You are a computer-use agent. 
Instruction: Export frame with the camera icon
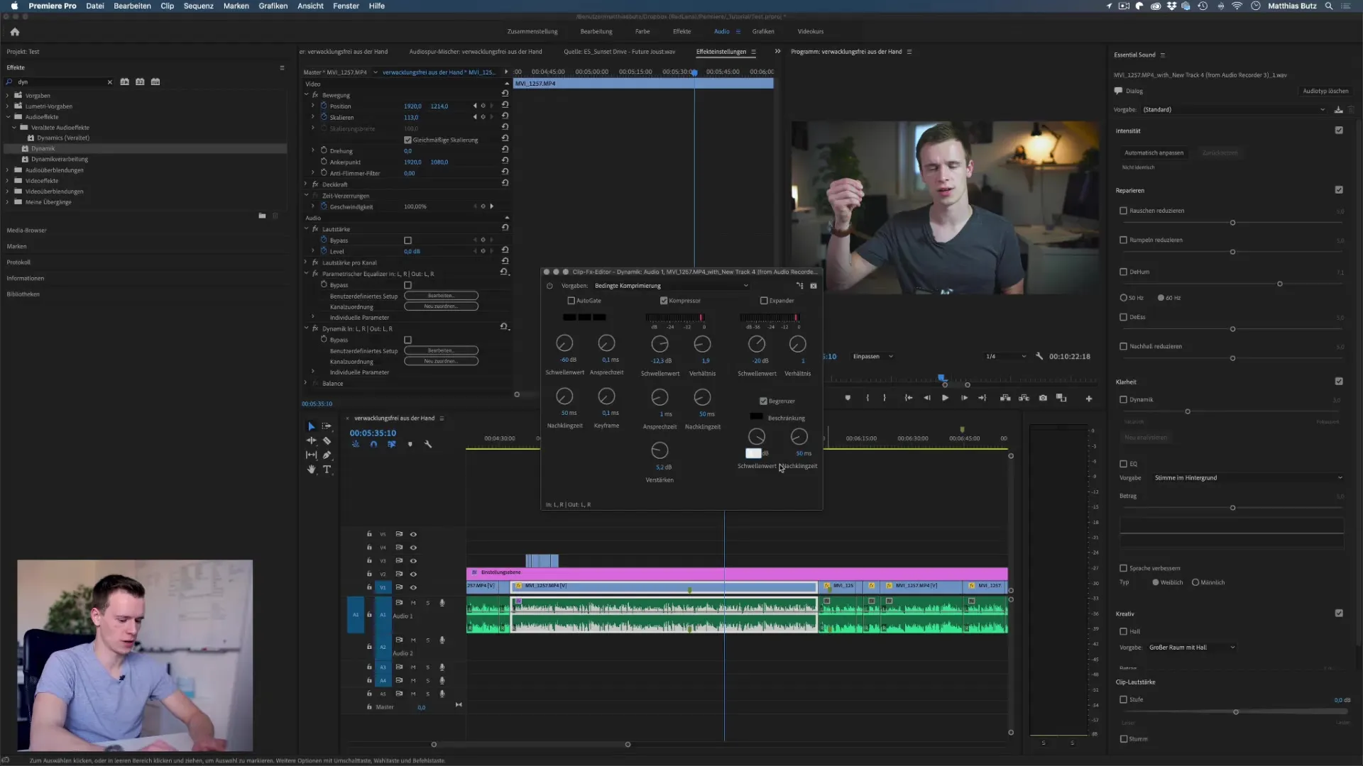coord(1043,399)
